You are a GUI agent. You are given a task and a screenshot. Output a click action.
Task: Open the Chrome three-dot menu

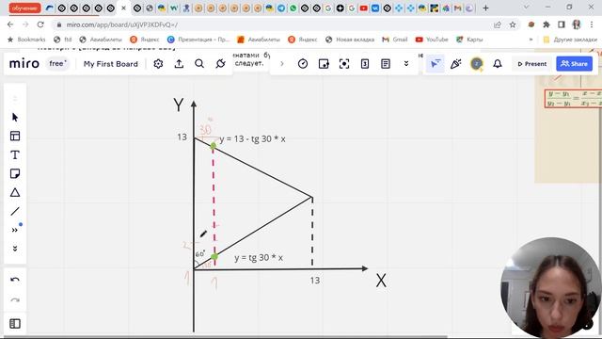click(592, 24)
